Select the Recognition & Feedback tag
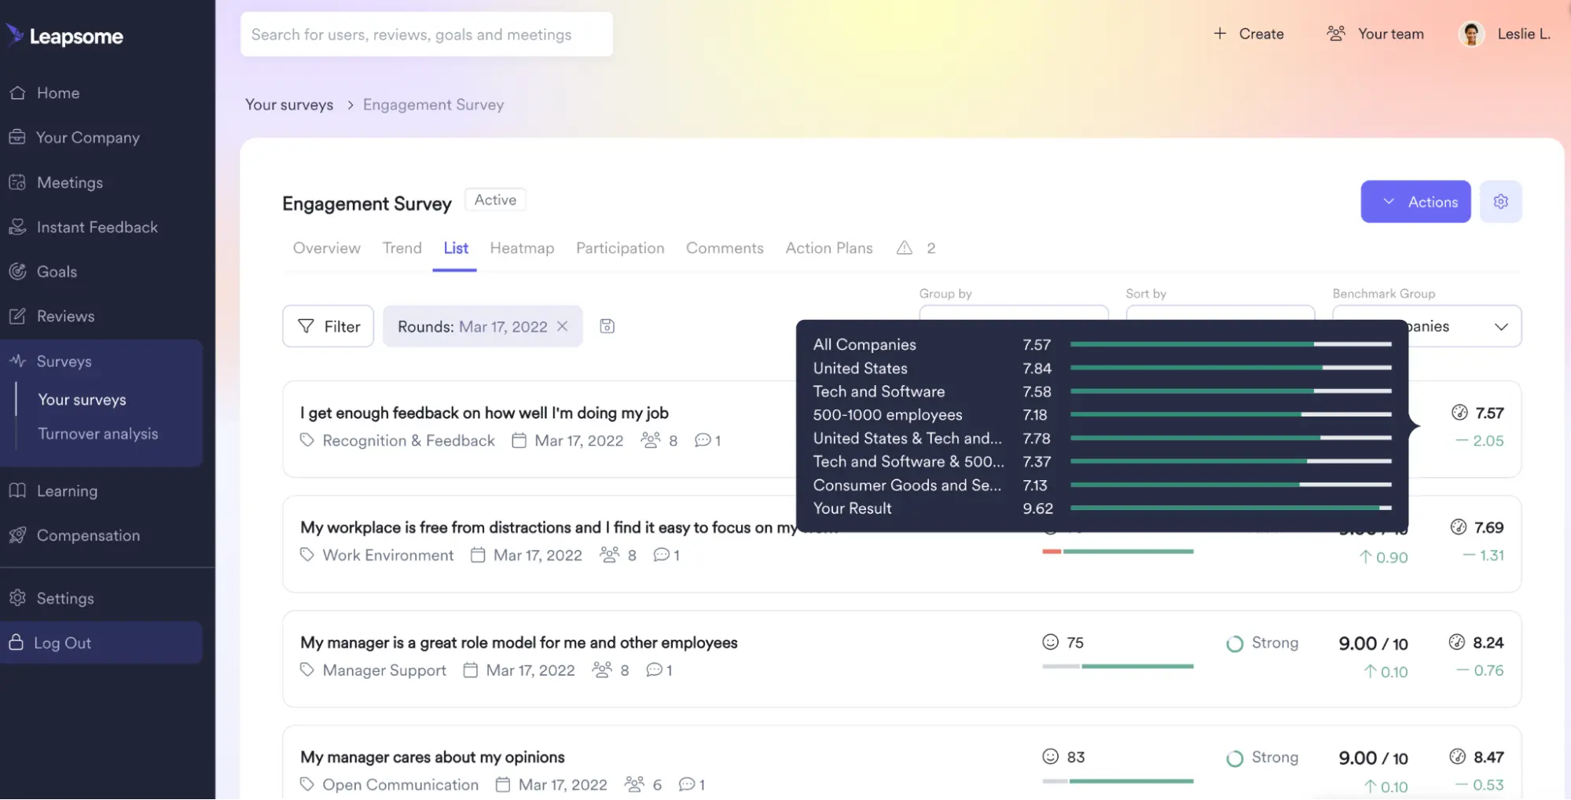1571x800 pixels. [x=408, y=440]
